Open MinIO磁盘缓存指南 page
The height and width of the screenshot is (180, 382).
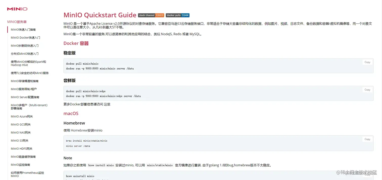pyautogui.click(x=23, y=157)
